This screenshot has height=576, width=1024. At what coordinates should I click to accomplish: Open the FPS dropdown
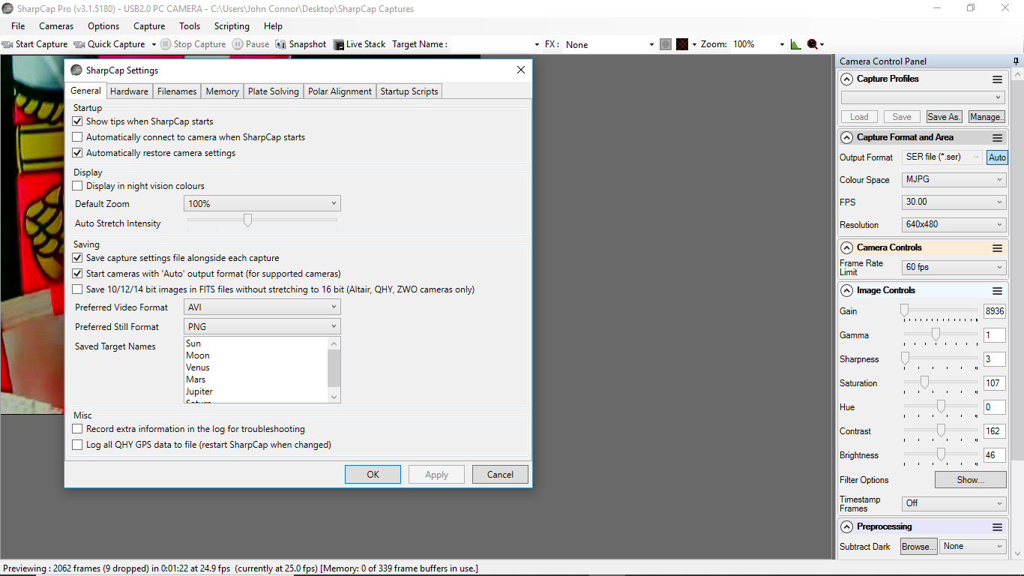(x=954, y=202)
